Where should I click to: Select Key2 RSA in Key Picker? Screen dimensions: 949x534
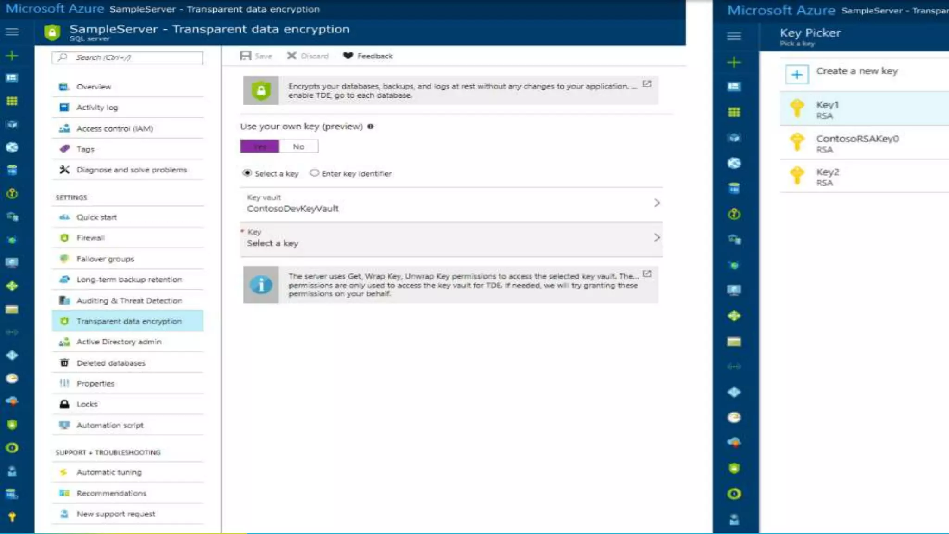865,176
